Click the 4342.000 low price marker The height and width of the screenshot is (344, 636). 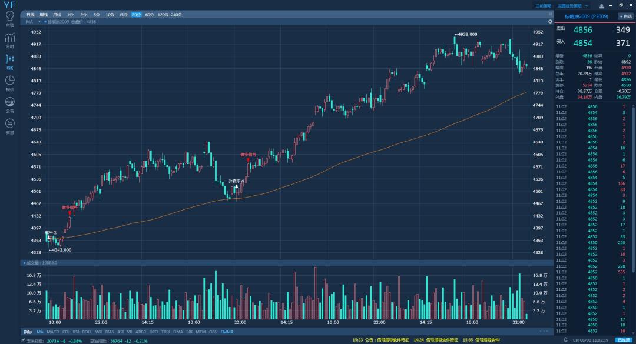click(x=61, y=250)
